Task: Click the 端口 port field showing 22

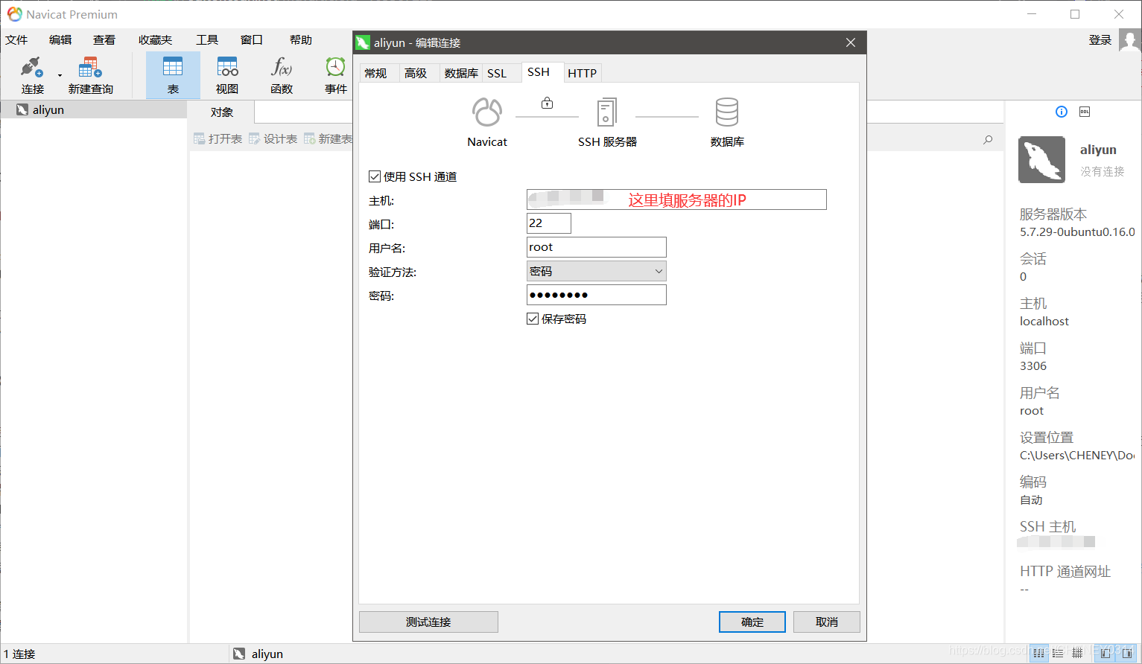Action: point(549,223)
